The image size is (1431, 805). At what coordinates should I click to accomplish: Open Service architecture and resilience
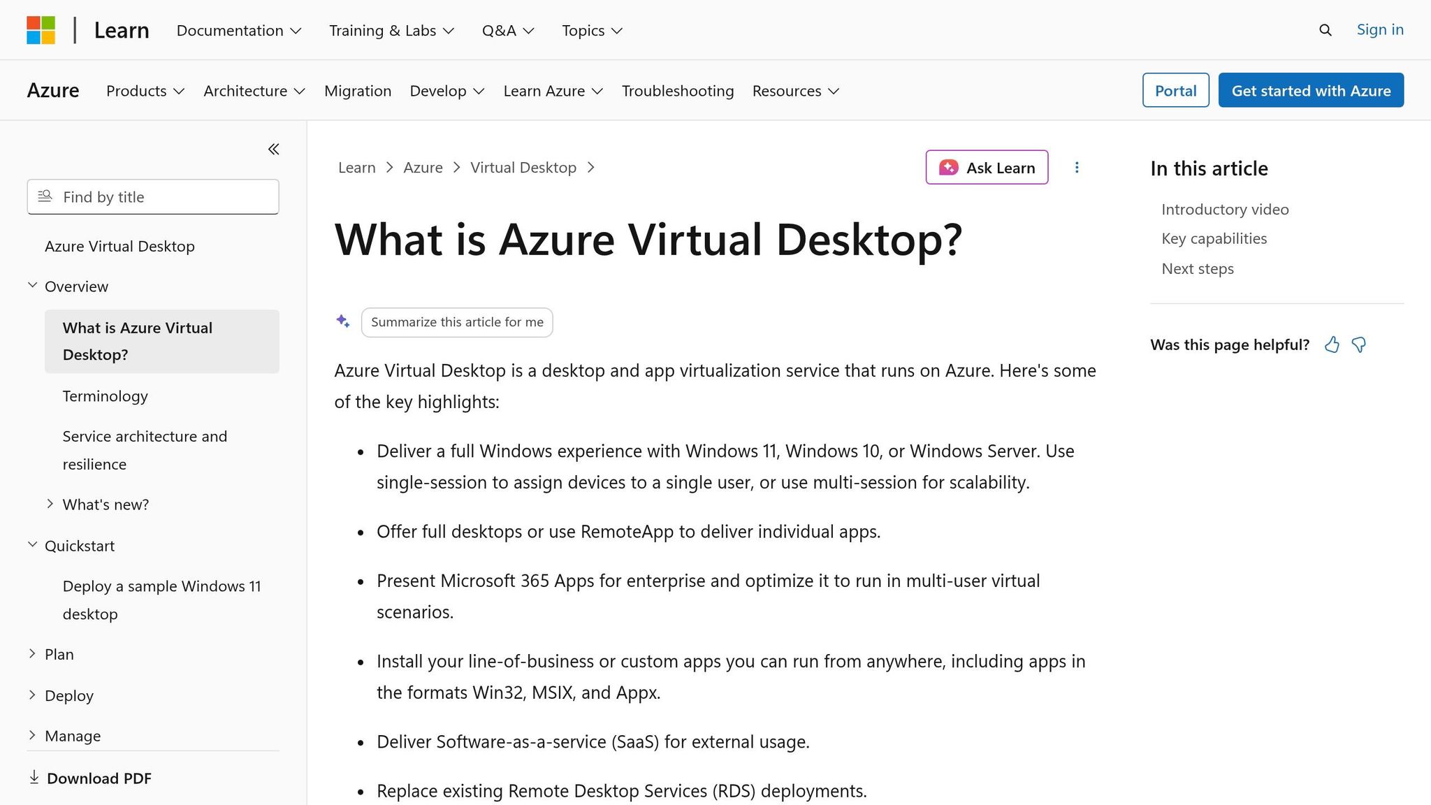click(145, 450)
